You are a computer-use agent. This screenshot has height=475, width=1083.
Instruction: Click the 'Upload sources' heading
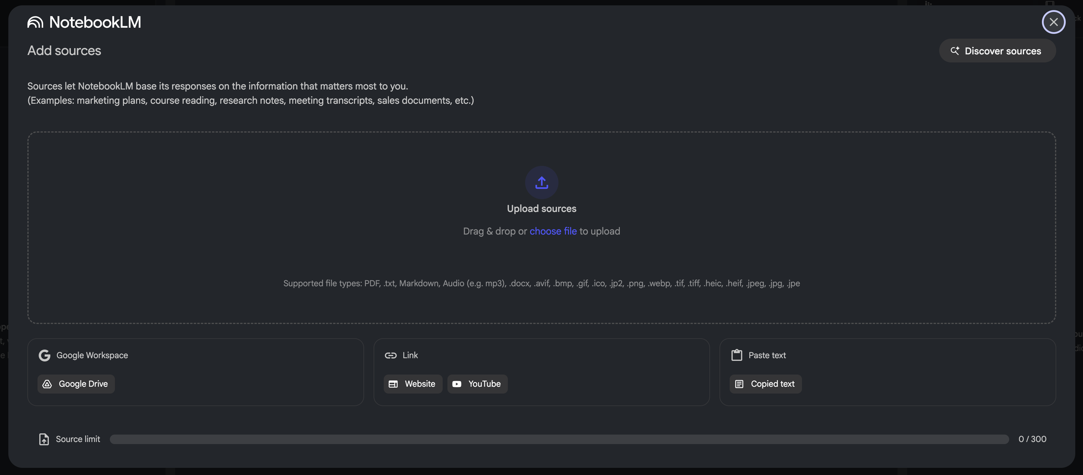[541, 209]
